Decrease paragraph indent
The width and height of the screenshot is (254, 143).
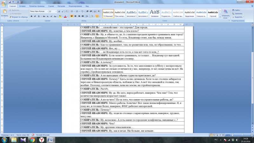click(x=87, y=11)
